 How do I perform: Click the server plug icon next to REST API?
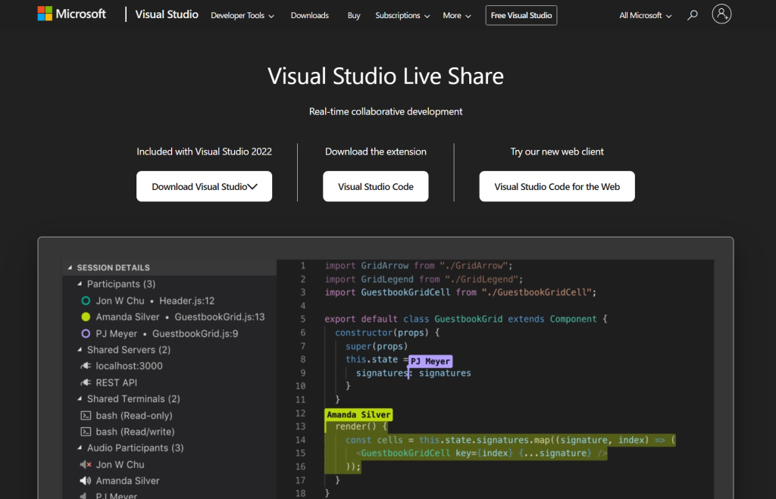click(86, 383)
